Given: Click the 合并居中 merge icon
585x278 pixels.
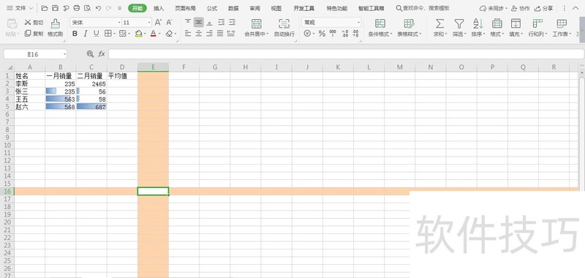Looking at the screenshot, I should coord(257,24).
